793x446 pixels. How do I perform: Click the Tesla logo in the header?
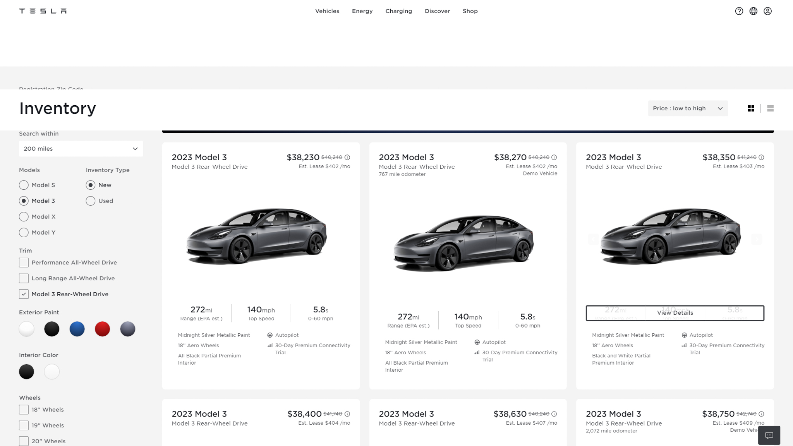[43, 11]
